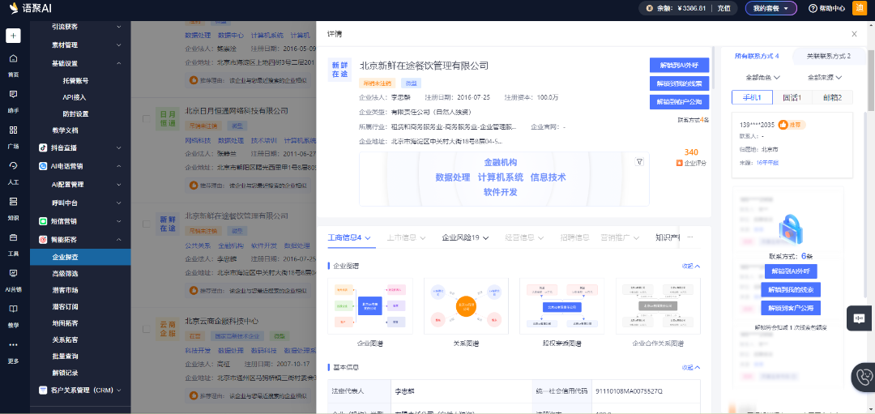This screenshot has width=875, height=414.
Task: Check the box beside 北京新鲜在途 in the results list
Action: (146, 224)
